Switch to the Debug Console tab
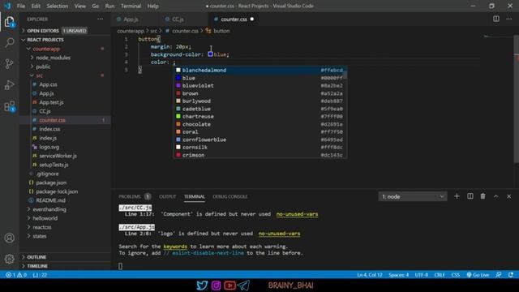519x292 pixels. click(230, 196)
